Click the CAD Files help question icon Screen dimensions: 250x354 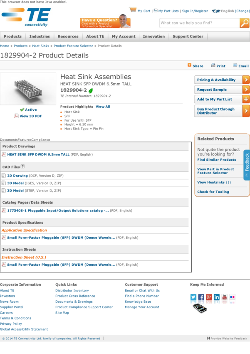tap(23, 167)
